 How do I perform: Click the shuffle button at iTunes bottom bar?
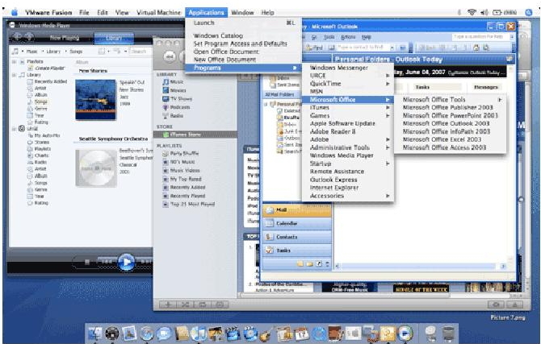pos(185,305)
